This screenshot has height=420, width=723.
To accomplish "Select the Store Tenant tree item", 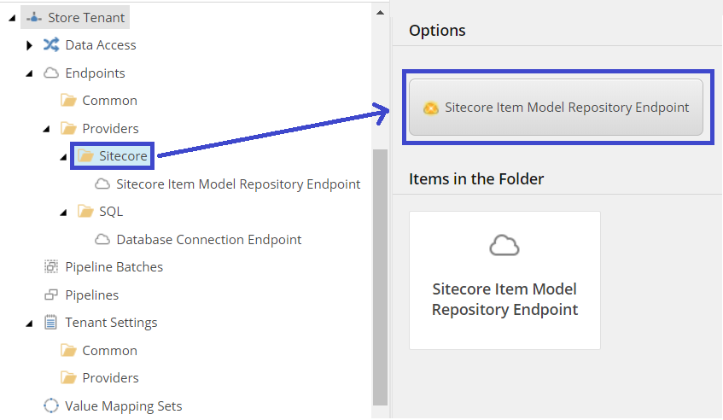I will 86,18.
